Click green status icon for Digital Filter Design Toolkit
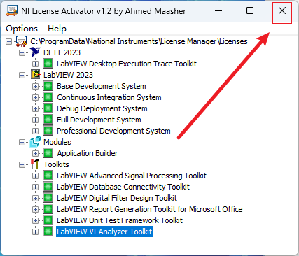This screenshot has height=256, width=299. pyautogui.click(x=48, y=198)
